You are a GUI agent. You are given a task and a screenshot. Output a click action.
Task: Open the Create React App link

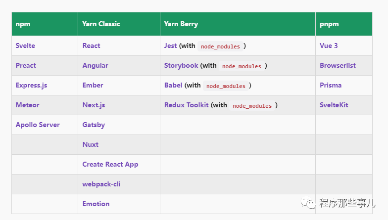[x=110, y=165]
